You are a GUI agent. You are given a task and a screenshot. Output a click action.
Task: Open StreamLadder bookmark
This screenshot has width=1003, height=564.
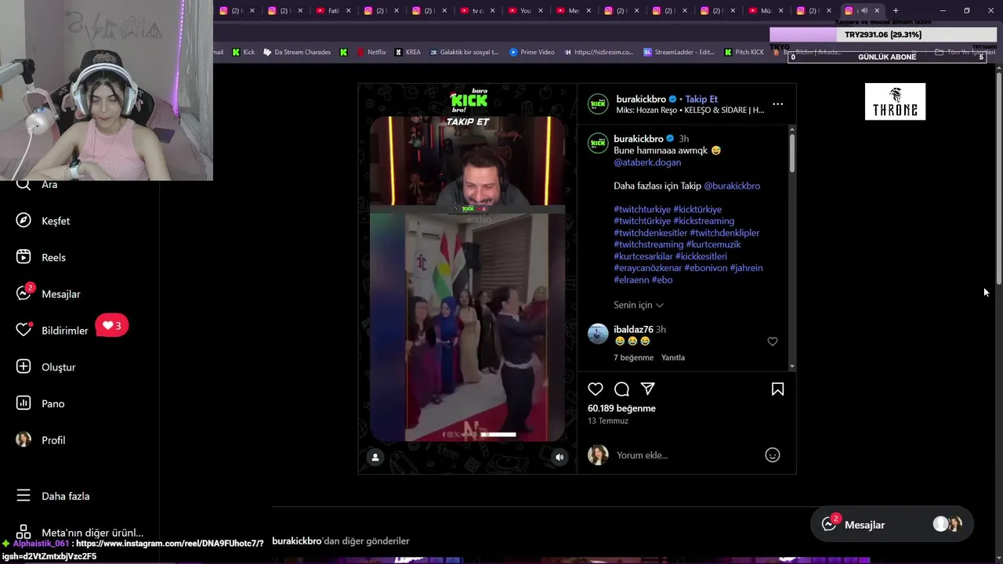[x=679, y=52]
